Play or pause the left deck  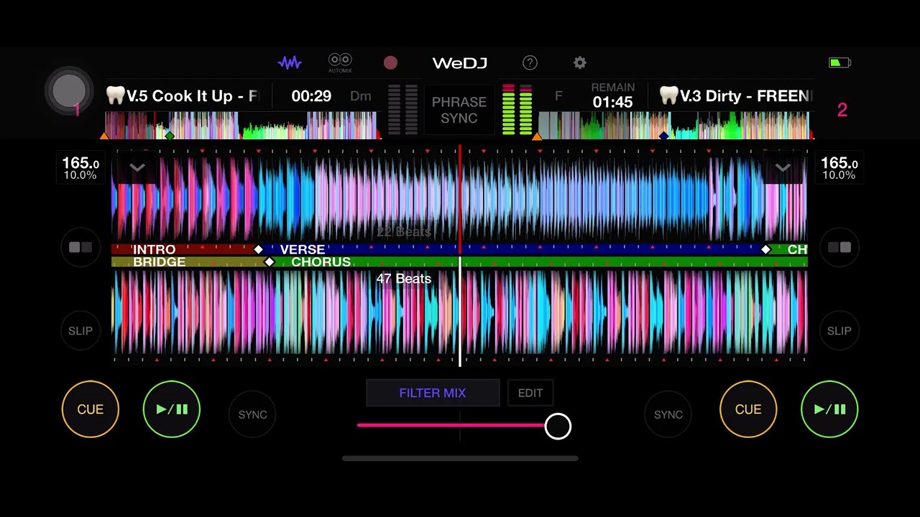[172, 409]
